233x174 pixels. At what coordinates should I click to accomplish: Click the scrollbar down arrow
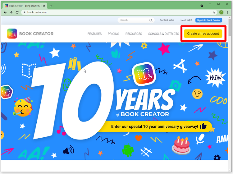point(230,170)
